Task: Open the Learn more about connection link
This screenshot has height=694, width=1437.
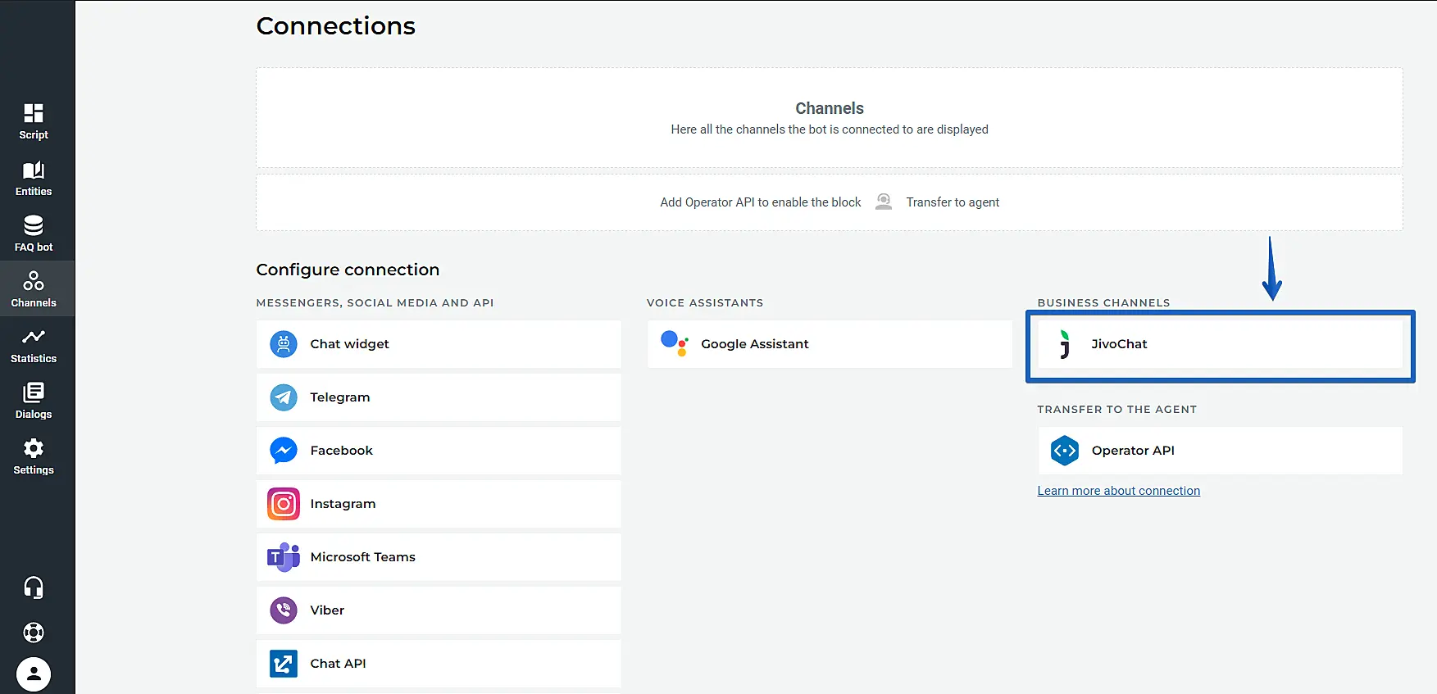Action: (1118, 491)
